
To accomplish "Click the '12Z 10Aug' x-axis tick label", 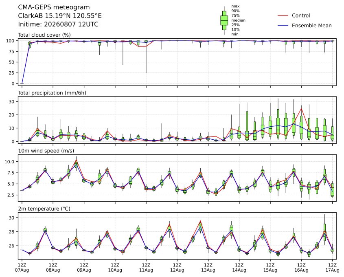I will (x=115, y=268).
